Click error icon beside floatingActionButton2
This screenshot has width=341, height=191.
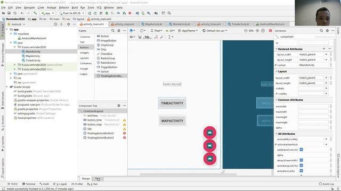coord(124,133)
